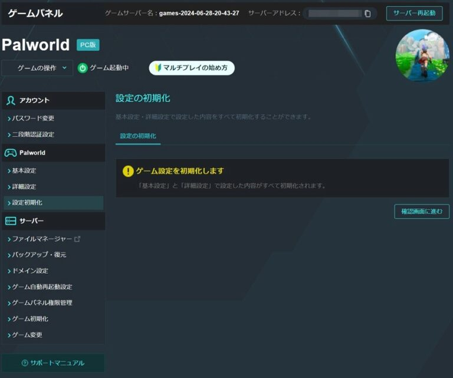
Task: Click the ゲームパネル header title
Action: pyautogui.click(x=35, y=14)
